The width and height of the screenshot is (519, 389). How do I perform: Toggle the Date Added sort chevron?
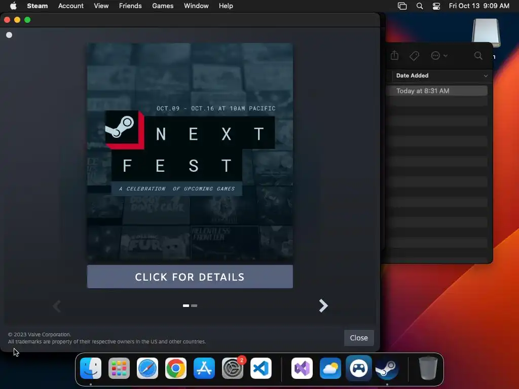click(x=486, y=76)
